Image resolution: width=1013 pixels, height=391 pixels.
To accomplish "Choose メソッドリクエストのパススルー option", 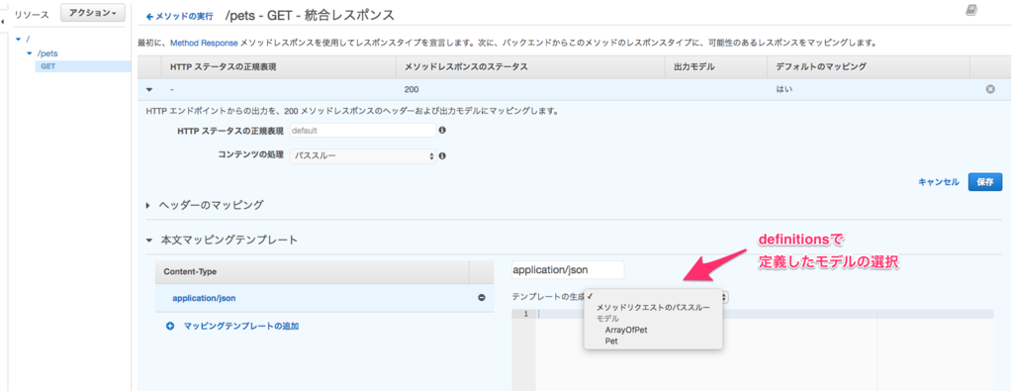I will 653,308.
